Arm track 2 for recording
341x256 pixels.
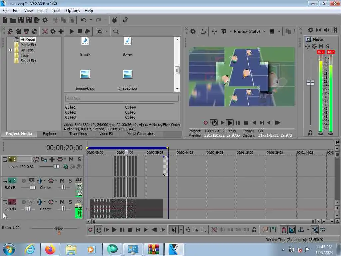(x=24, y=181)
